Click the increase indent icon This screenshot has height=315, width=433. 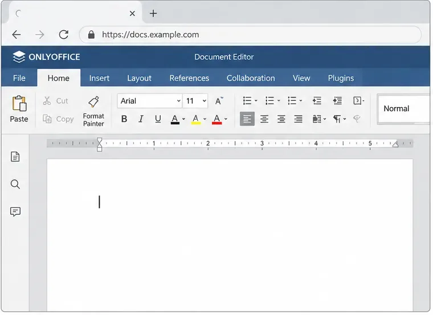click(337, 101)
